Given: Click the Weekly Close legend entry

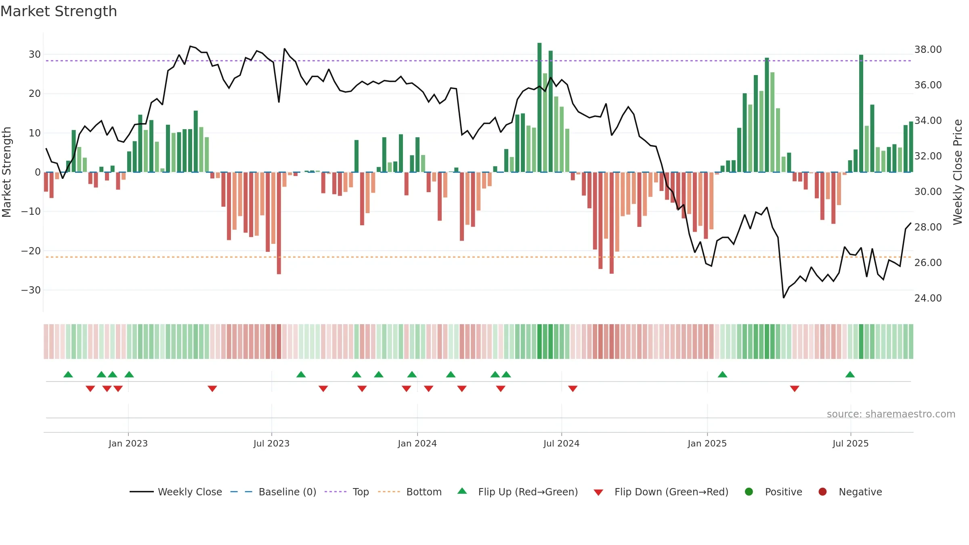Looking at the screenshot, I should 176,492.
